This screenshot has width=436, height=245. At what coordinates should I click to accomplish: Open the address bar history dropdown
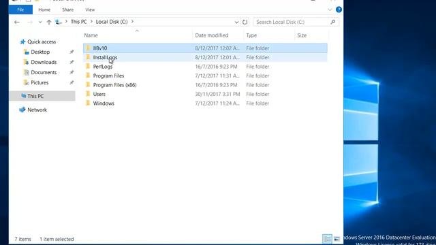coord(236,22)
